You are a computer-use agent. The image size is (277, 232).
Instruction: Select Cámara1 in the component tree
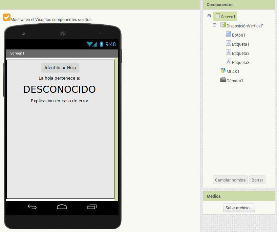pos(235,81)
